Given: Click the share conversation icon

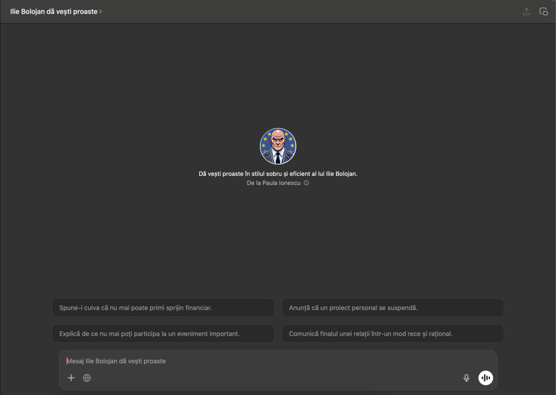Looking at the screenshot, I should click(x=526, y=11).
